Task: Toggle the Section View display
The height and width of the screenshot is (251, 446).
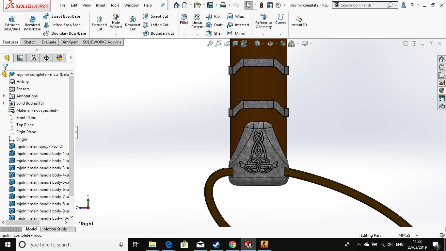Action: click(x=235, y=43)
